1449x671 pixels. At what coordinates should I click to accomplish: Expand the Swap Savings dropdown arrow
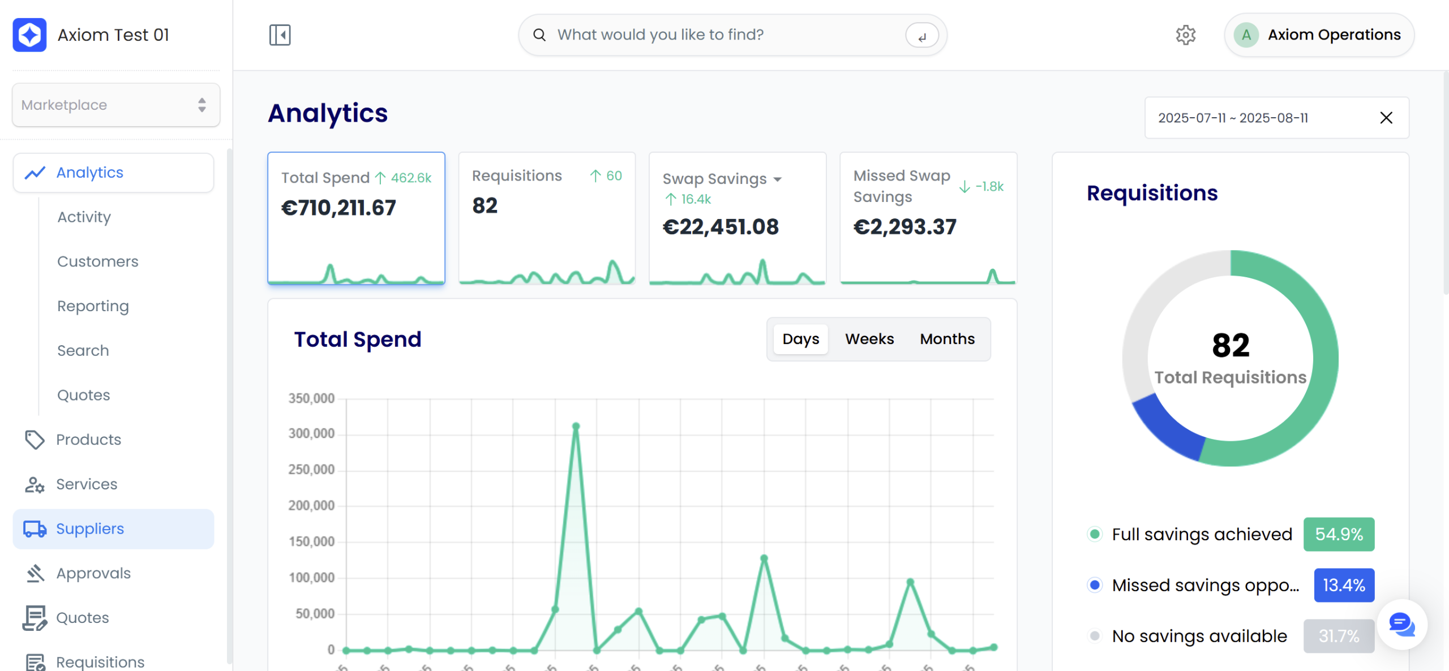(x=778, y=179)
